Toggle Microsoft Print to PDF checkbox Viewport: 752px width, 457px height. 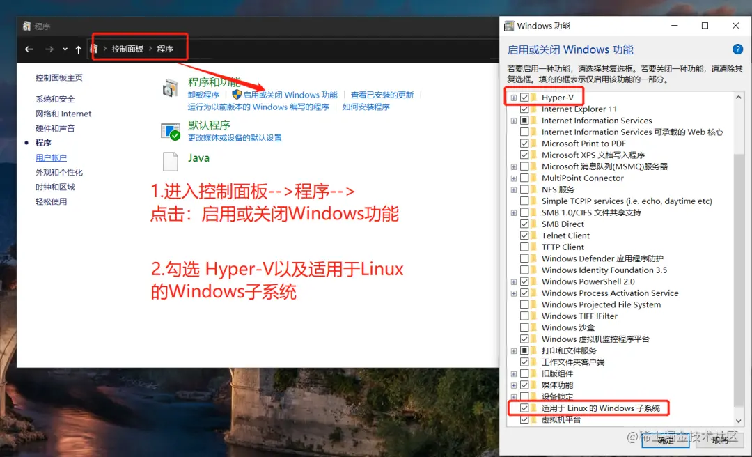pos(524,144)
